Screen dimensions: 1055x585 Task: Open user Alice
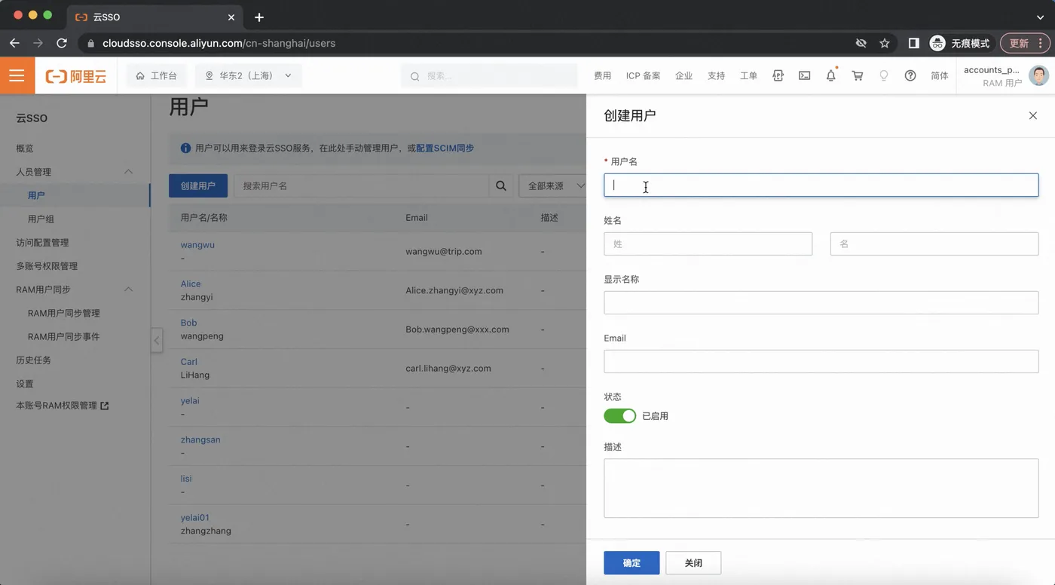pos(191,284)
